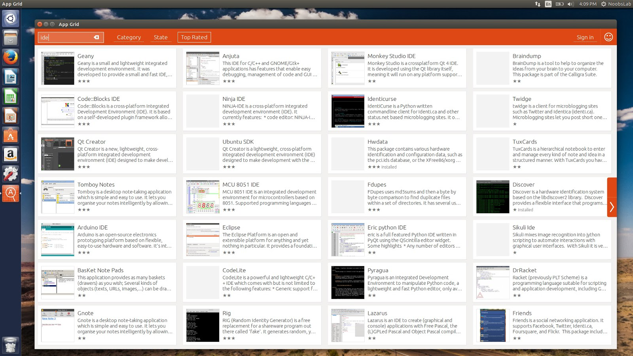This screenshot has height=356, width=633.
Task: Toggle the Top Rated filter
Action: [194, 37]
